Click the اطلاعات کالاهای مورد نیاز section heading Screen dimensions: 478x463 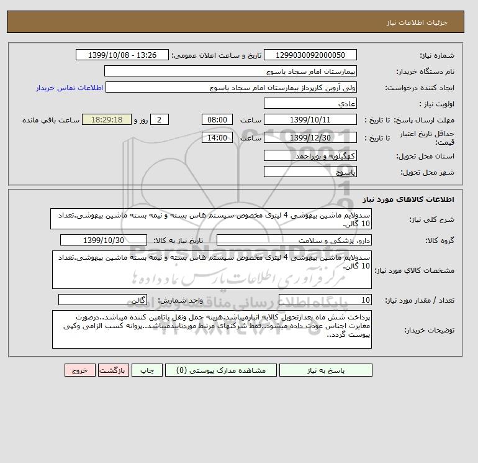[408, 199]
